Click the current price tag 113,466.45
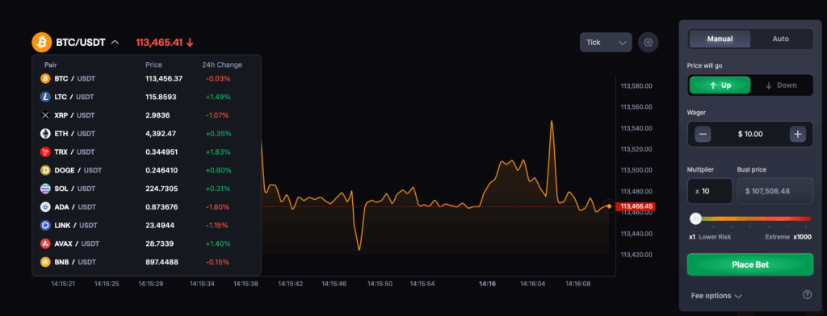 pyautogui.click(x=637, y=206)
